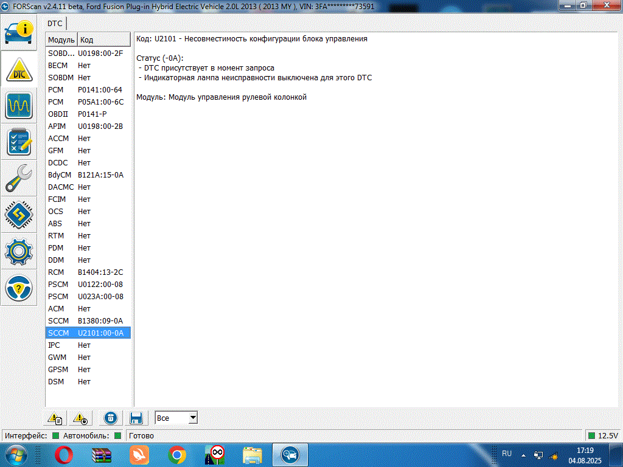
Task: Select the DDM row
Action: (88, 260)
